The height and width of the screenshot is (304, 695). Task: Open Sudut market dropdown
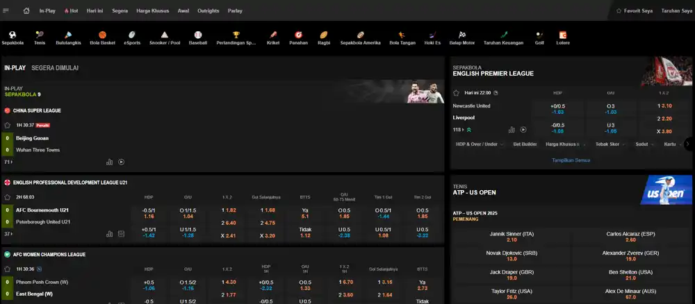(644, 144)
